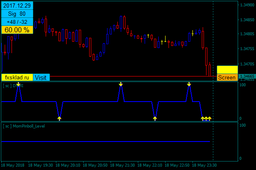Click the DYMI down arrow near 21:30
This screenshot has width=256, height=170.
pos(121,84)
